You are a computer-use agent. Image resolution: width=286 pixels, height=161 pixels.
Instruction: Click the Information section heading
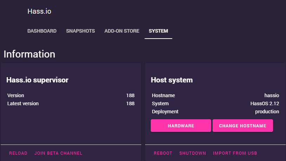[x=30, y=54]
